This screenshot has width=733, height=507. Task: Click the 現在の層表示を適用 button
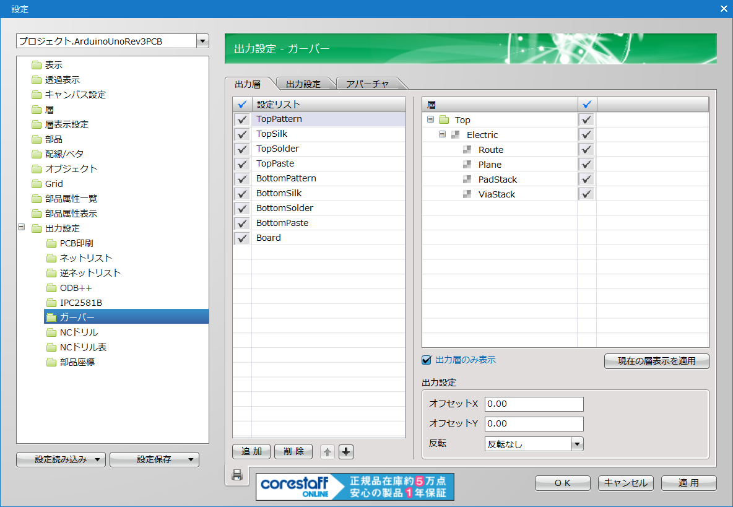[x=656, y=361]
